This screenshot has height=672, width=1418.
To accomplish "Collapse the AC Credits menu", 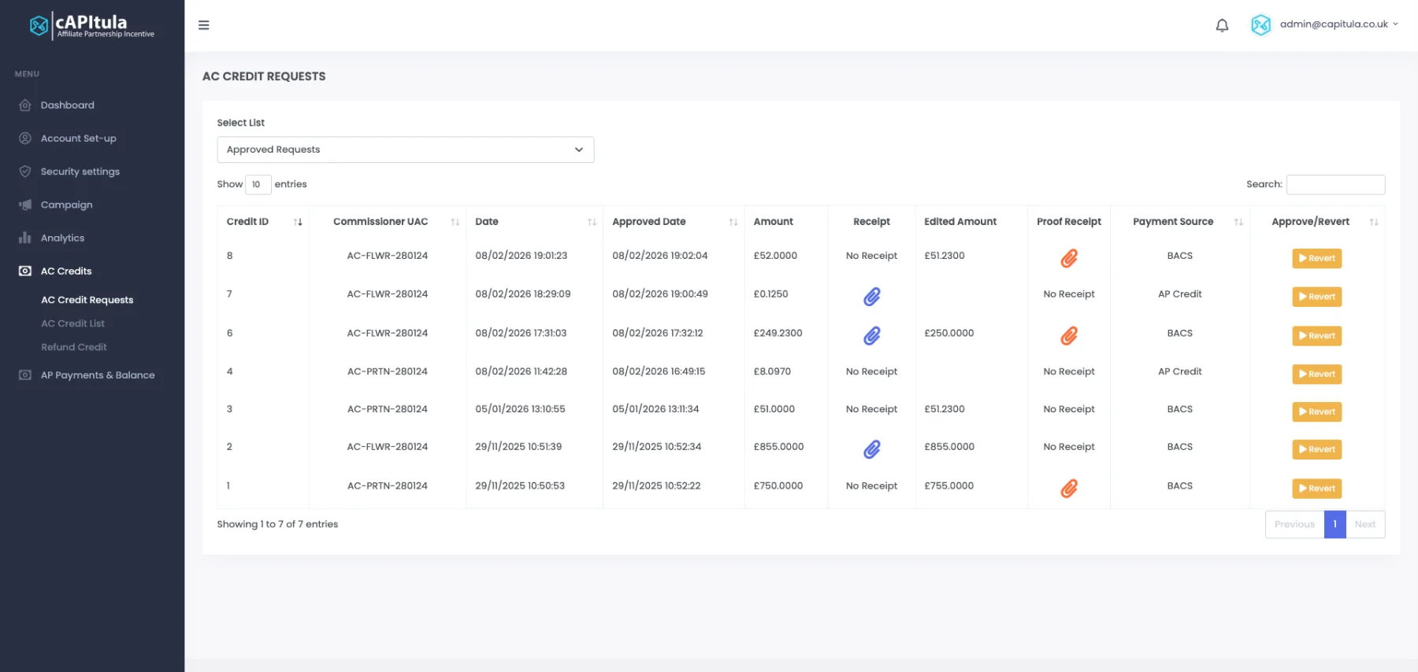I will [66, 271].
